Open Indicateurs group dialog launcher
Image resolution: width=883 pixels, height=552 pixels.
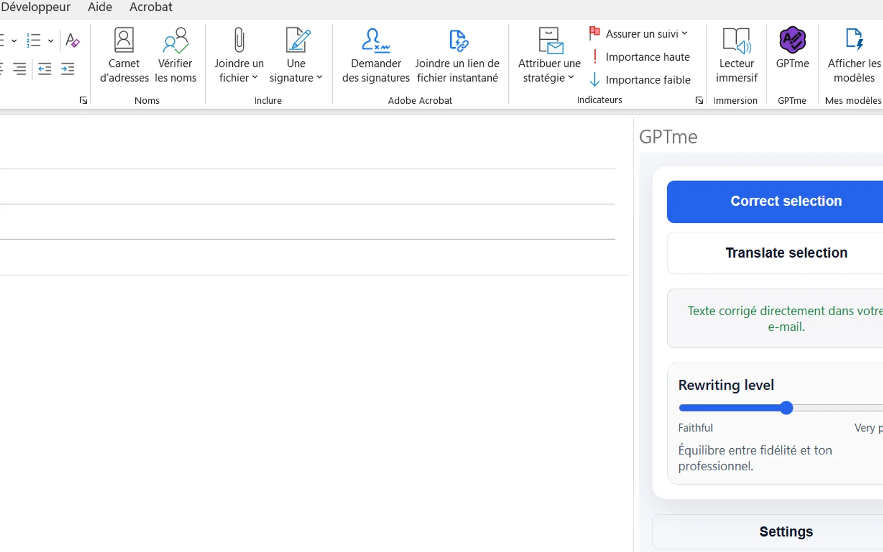[699, 100]
